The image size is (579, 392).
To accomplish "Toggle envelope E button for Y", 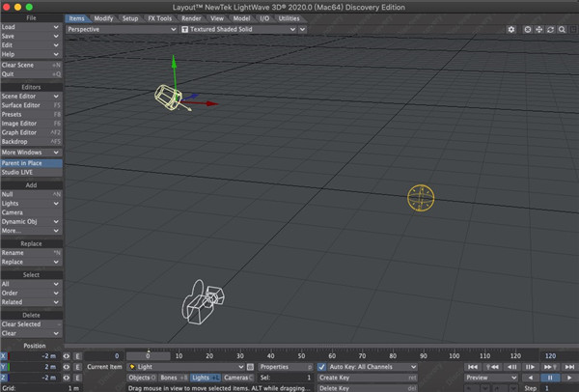I will click(77, 367).
